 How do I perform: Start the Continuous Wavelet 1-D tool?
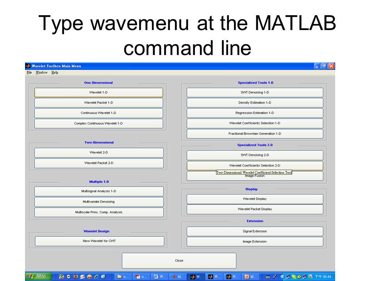[98, 113]
